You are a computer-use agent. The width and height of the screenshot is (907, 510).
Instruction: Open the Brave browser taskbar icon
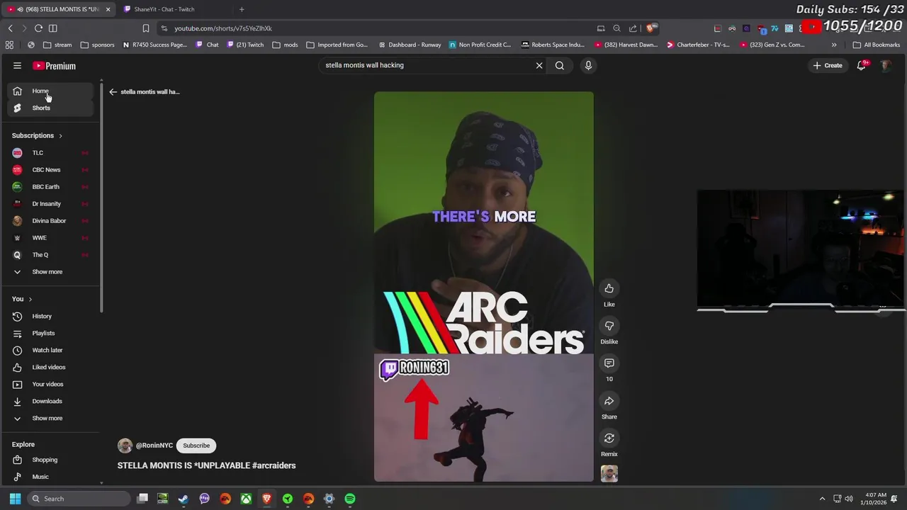coord(267,499)
